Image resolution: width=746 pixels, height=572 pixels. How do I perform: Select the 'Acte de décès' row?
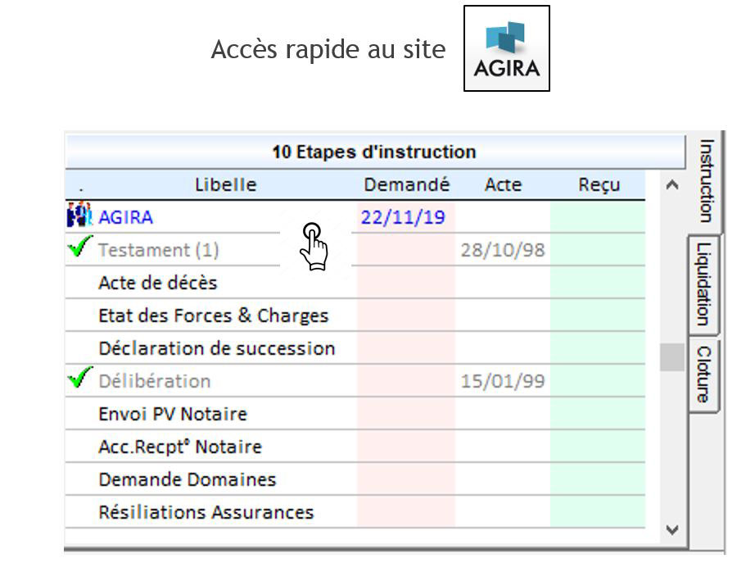[355, 283]
